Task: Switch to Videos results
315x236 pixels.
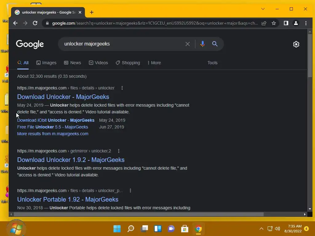Action: click(x=98, y=63)
